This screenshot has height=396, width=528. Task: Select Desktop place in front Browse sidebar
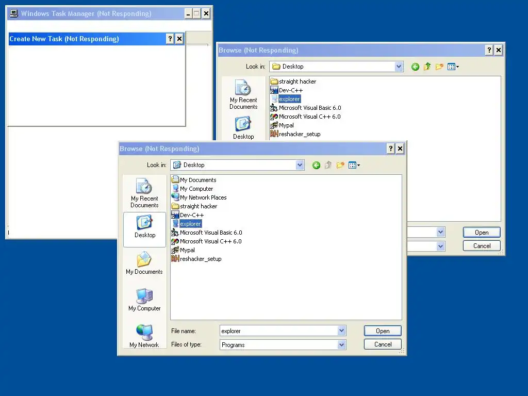point(145,229)
